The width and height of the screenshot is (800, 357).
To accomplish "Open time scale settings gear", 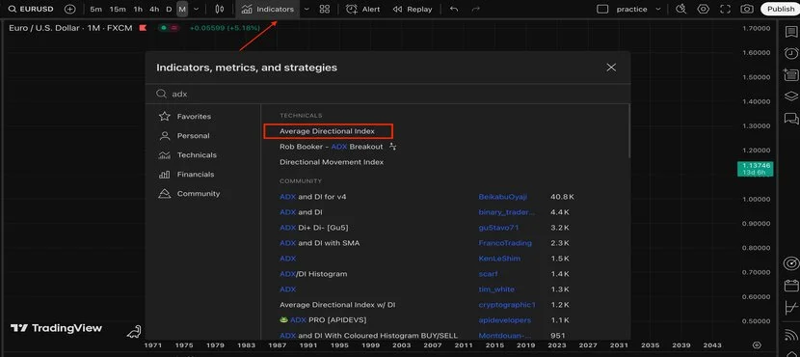I will click(758, 345).
